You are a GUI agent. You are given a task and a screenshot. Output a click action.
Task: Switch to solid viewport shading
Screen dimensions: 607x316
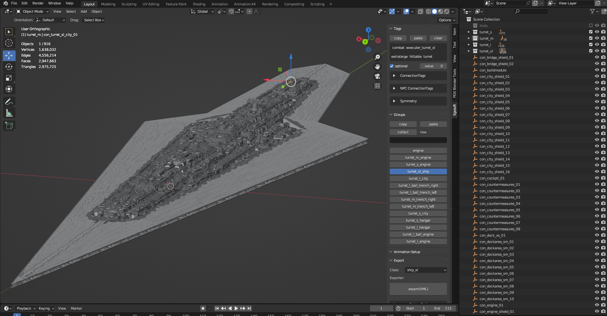coord(435,11)
